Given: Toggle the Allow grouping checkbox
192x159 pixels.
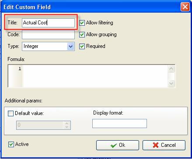Looking at the screenshot, I should (x=82, y=34).
